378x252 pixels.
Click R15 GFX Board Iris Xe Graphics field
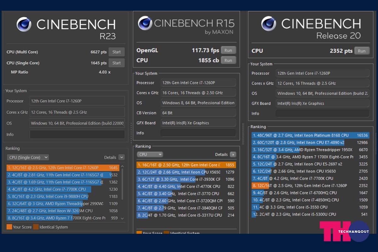click(198, 123)
